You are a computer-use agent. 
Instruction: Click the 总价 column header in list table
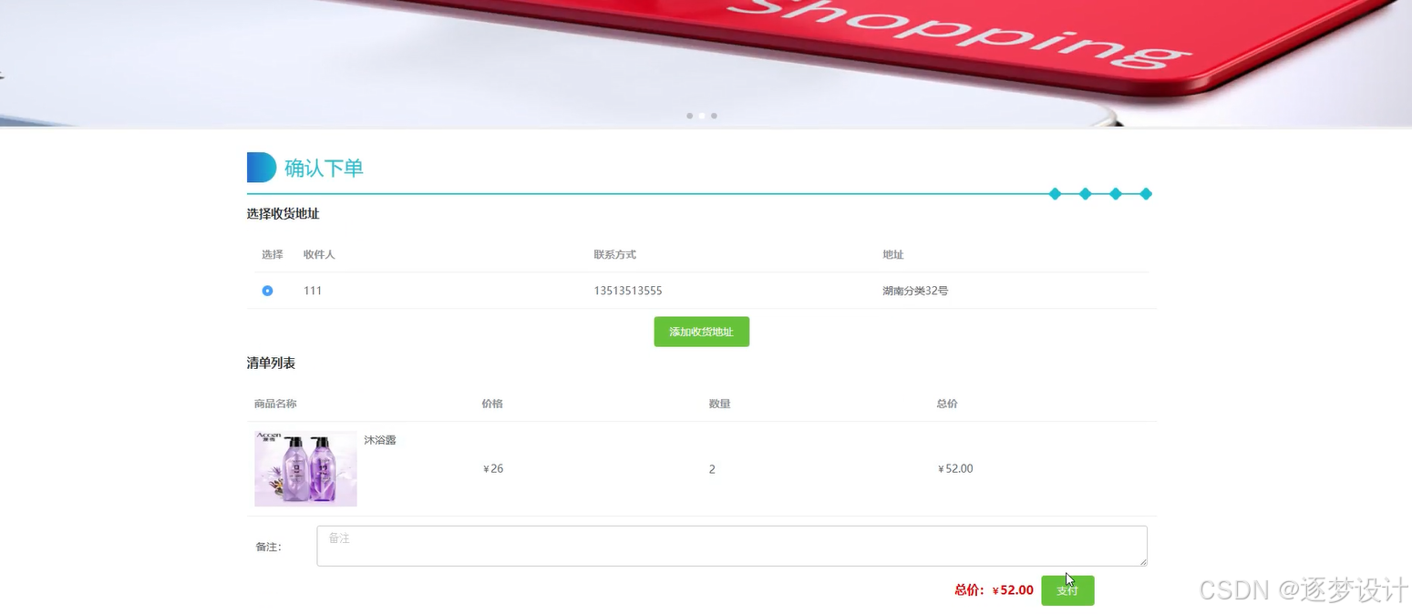(947, 404)
